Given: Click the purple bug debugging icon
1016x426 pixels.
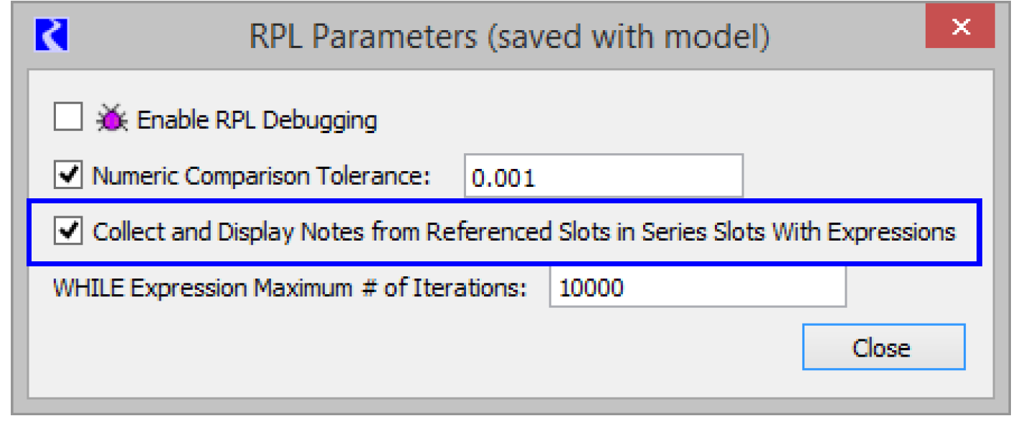Looking at the screenshot, I should (x=113, y=119).
